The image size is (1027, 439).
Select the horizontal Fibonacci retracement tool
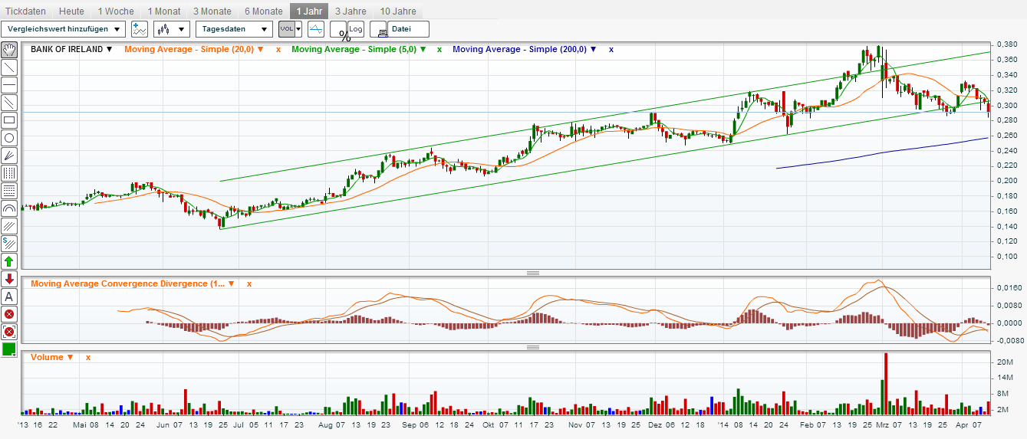click(9, 191)
